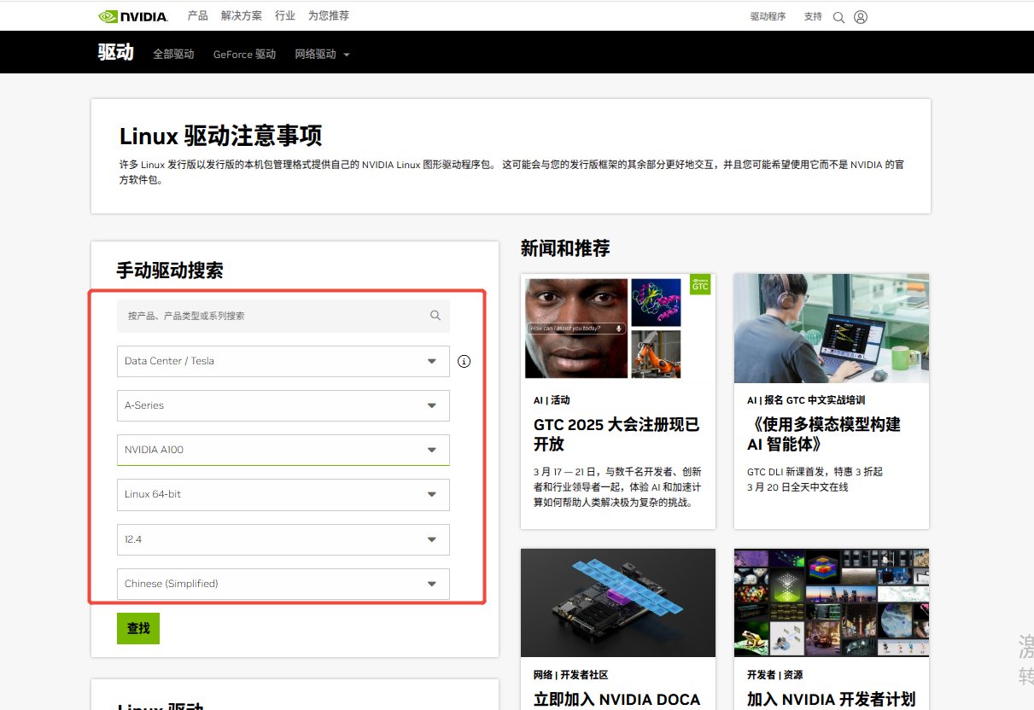Select the 全部驱动 tab
Viewport: 1034px width, 710px height.
[x=174, y=55]
